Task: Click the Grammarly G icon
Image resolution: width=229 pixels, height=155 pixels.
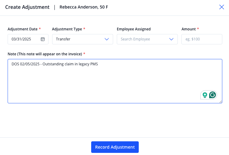Action: (x=213, y=95)
